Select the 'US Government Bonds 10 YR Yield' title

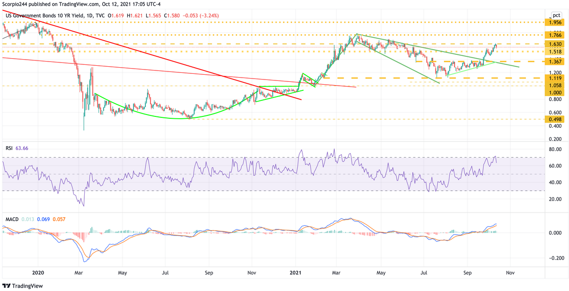tap(45, 16)
